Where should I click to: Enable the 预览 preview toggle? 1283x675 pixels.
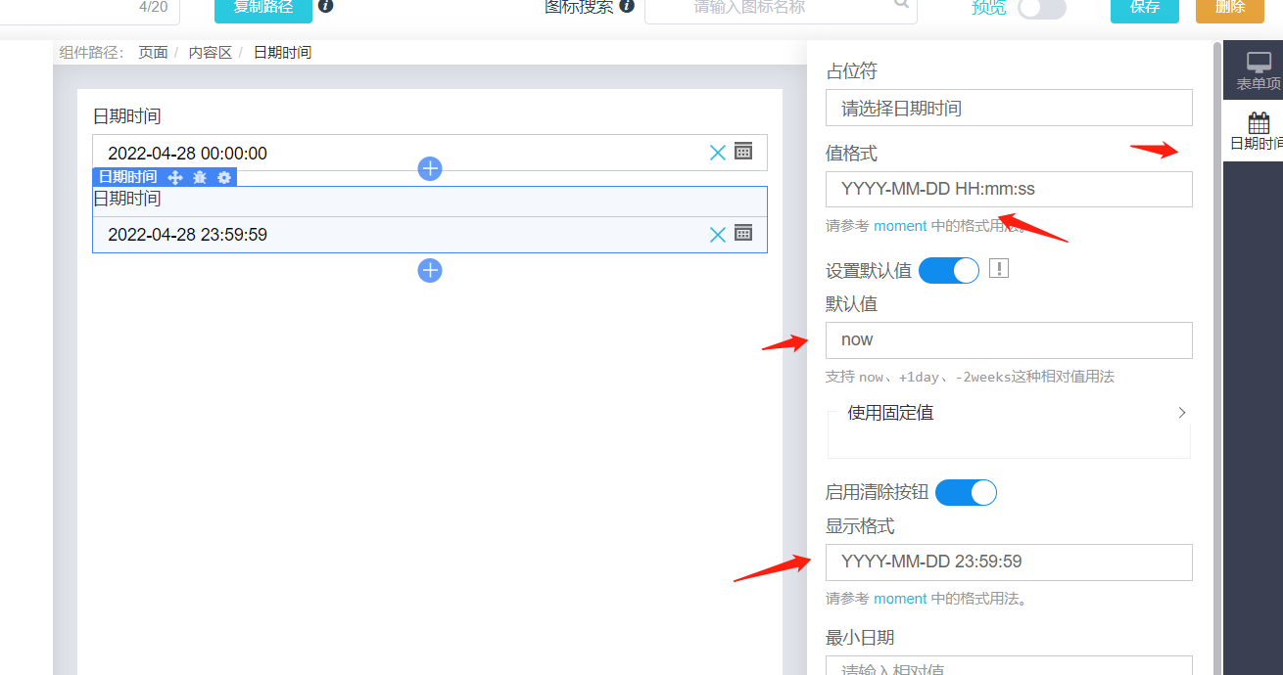pos(1041,8)
